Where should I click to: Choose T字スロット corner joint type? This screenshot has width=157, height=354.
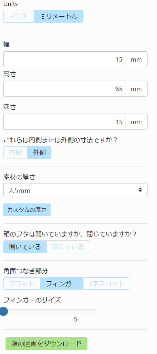pos(107,284)
